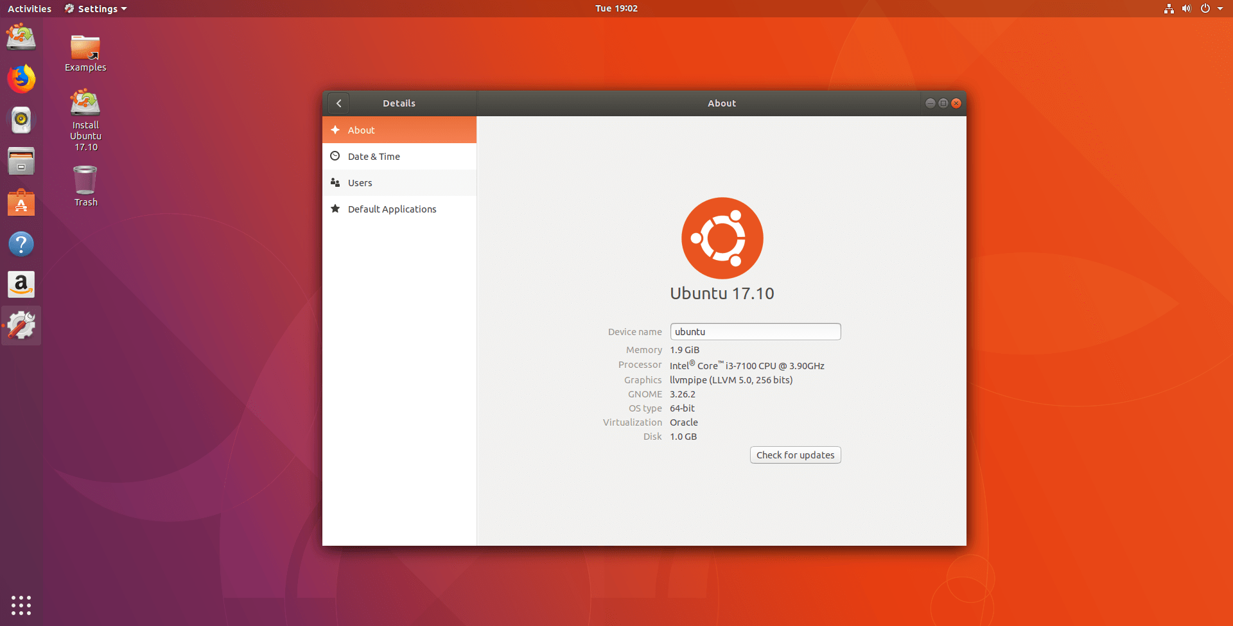Click Virtualization value Oracle
This screenshot has width=1233, height=626.
684,422
